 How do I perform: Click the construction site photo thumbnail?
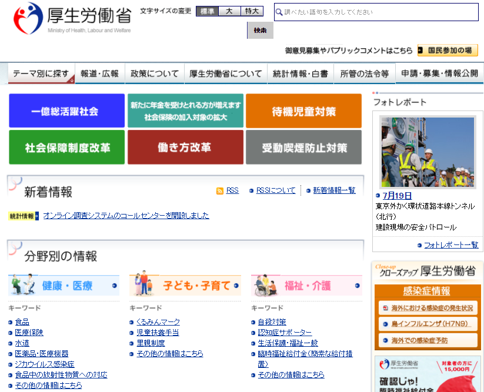click(428, 152)
